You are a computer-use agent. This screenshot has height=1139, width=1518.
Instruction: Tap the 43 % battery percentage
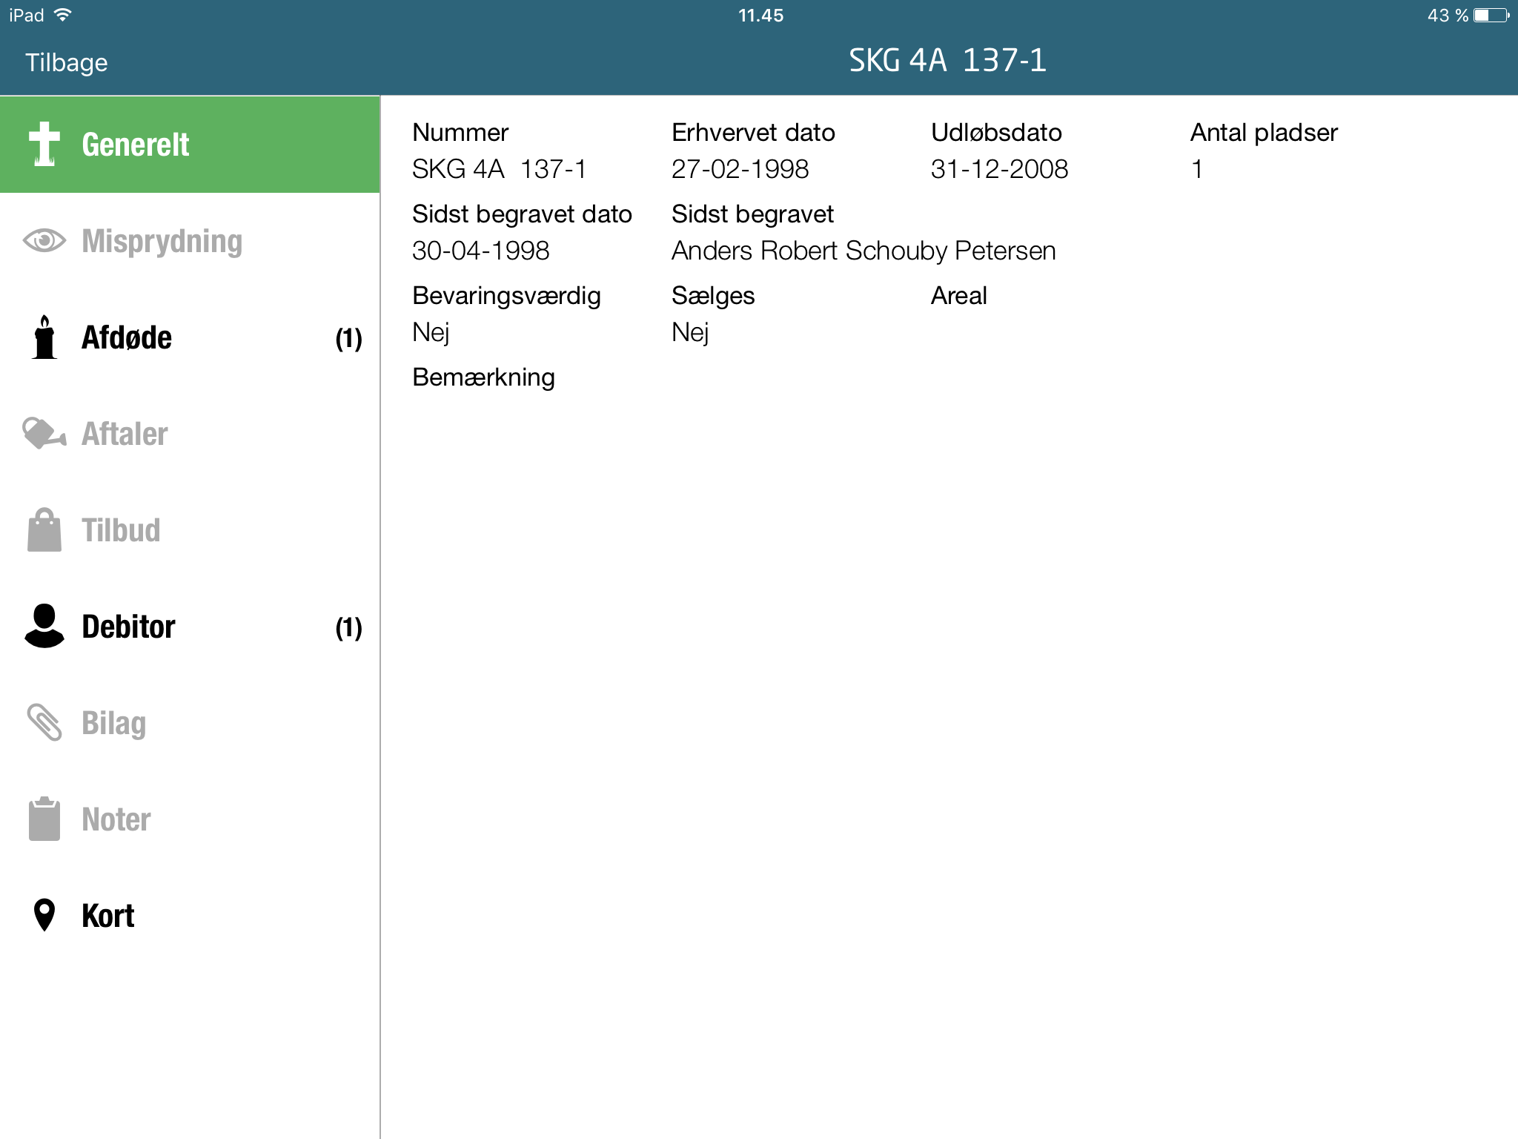coord(1448,16)
